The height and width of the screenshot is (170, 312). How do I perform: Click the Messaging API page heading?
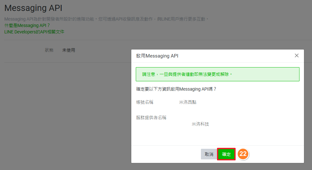pyautogui.click(x=33, y=8)
